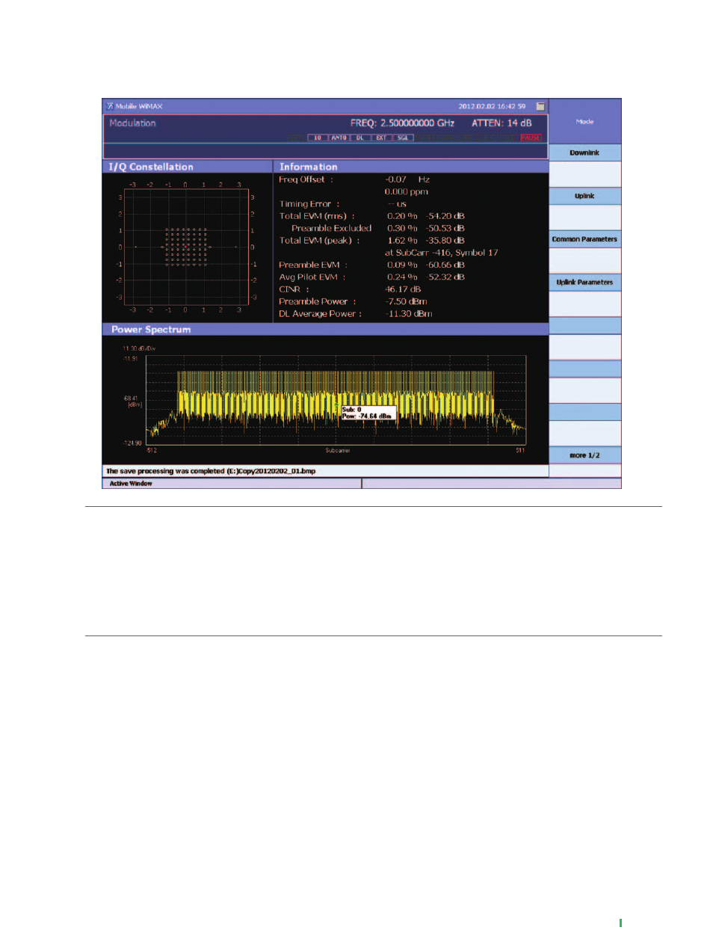Select the Mode softkey
The image size is (713, 948).
[x=585, y=121]
